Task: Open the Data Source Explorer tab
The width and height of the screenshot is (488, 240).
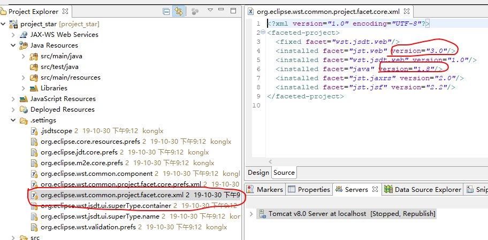Action: pyautogui.click(x=428, y=189)
